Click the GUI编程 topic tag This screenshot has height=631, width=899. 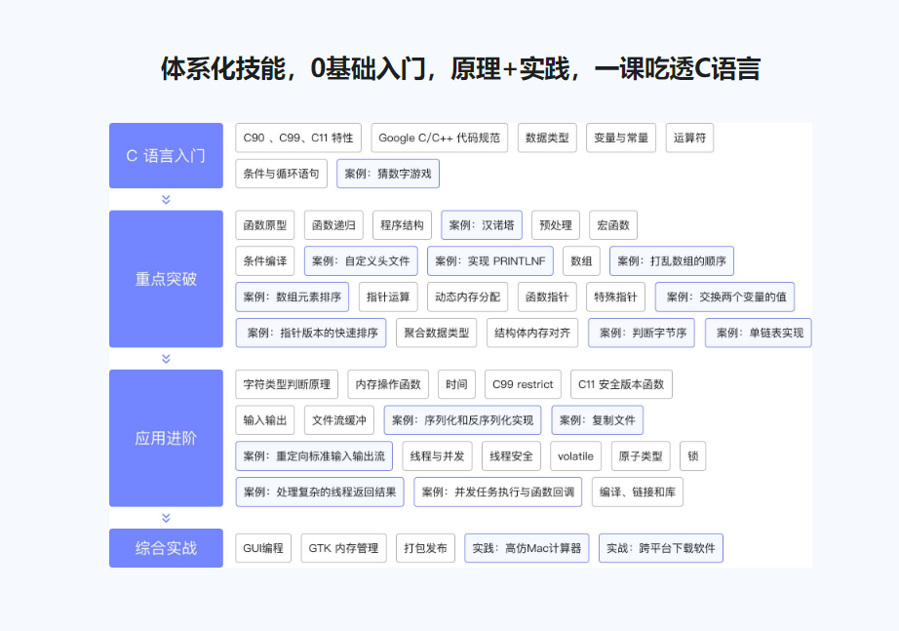(262, 548)
